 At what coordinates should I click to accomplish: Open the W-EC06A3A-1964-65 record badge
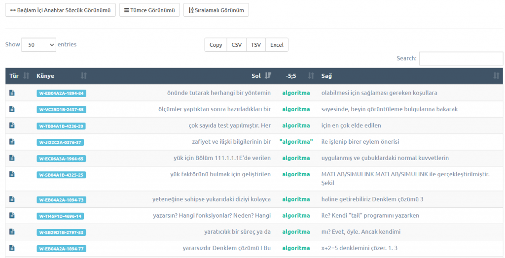pyautogui.click(x=61, y=159)
